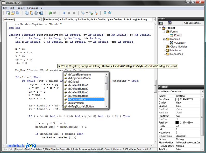Collapse the Forms folder node
This screenshot has height=153, width=206.
point(164,32)
